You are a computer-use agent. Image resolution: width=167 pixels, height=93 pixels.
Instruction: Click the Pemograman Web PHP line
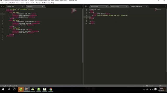pos(24,14)
